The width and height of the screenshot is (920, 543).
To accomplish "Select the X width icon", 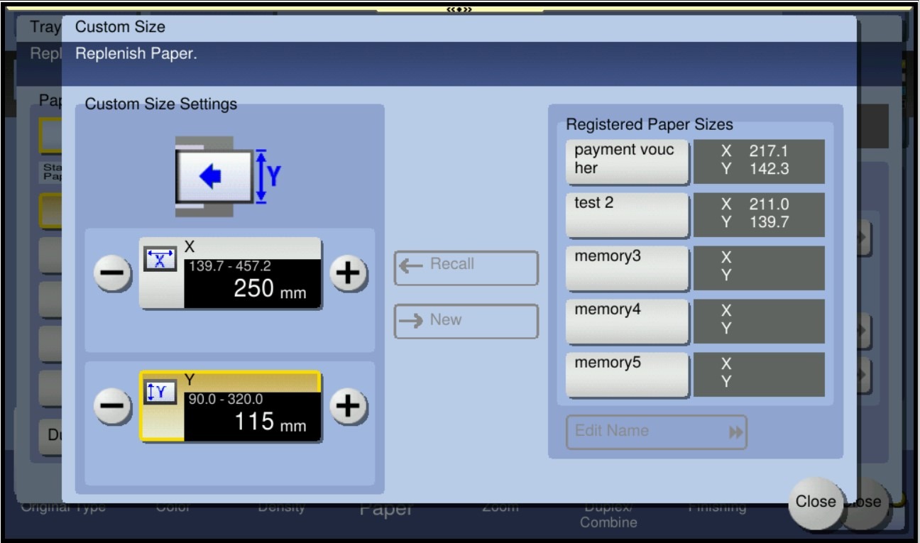I will pyautogui.click(x=160, y=260).
